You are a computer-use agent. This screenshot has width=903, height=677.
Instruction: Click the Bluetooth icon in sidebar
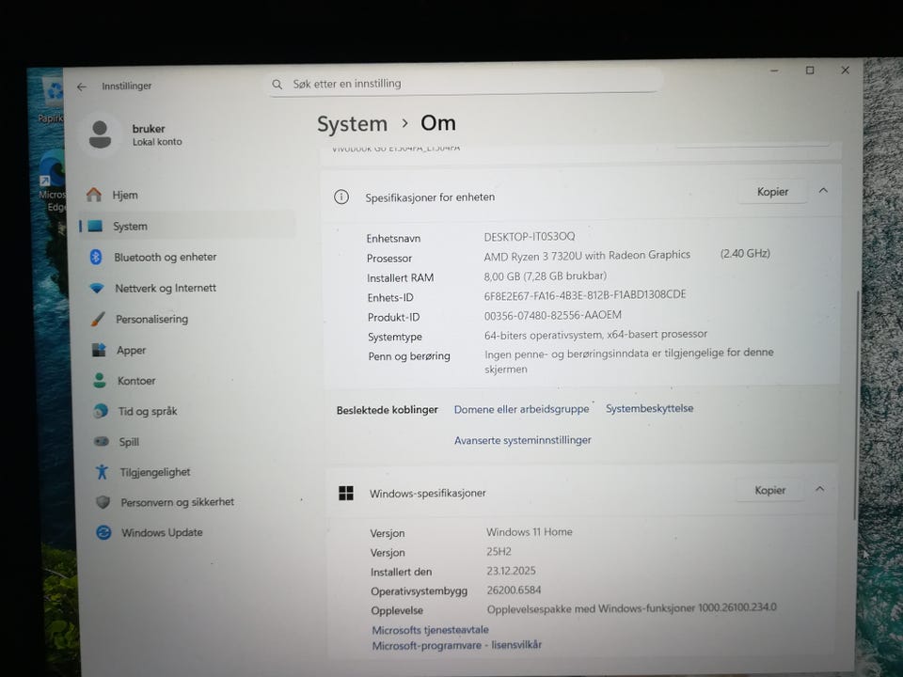96,257
